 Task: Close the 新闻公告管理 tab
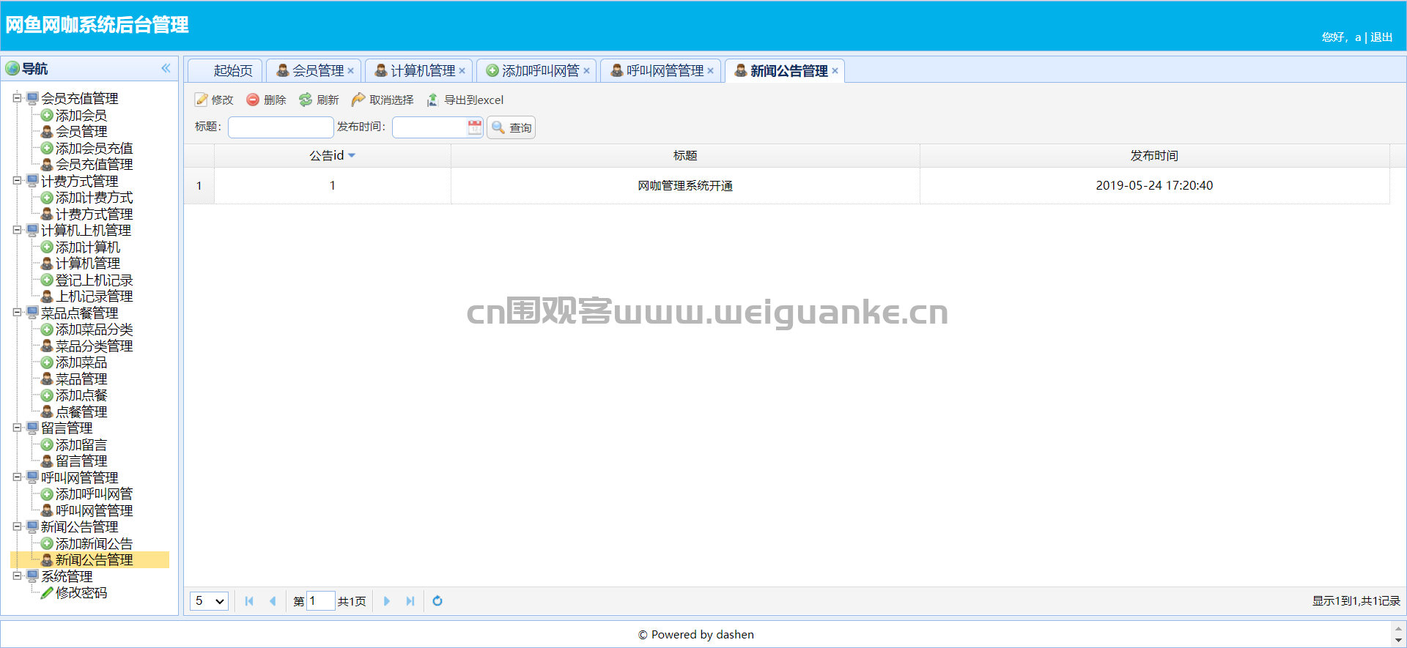click(835, 71)
